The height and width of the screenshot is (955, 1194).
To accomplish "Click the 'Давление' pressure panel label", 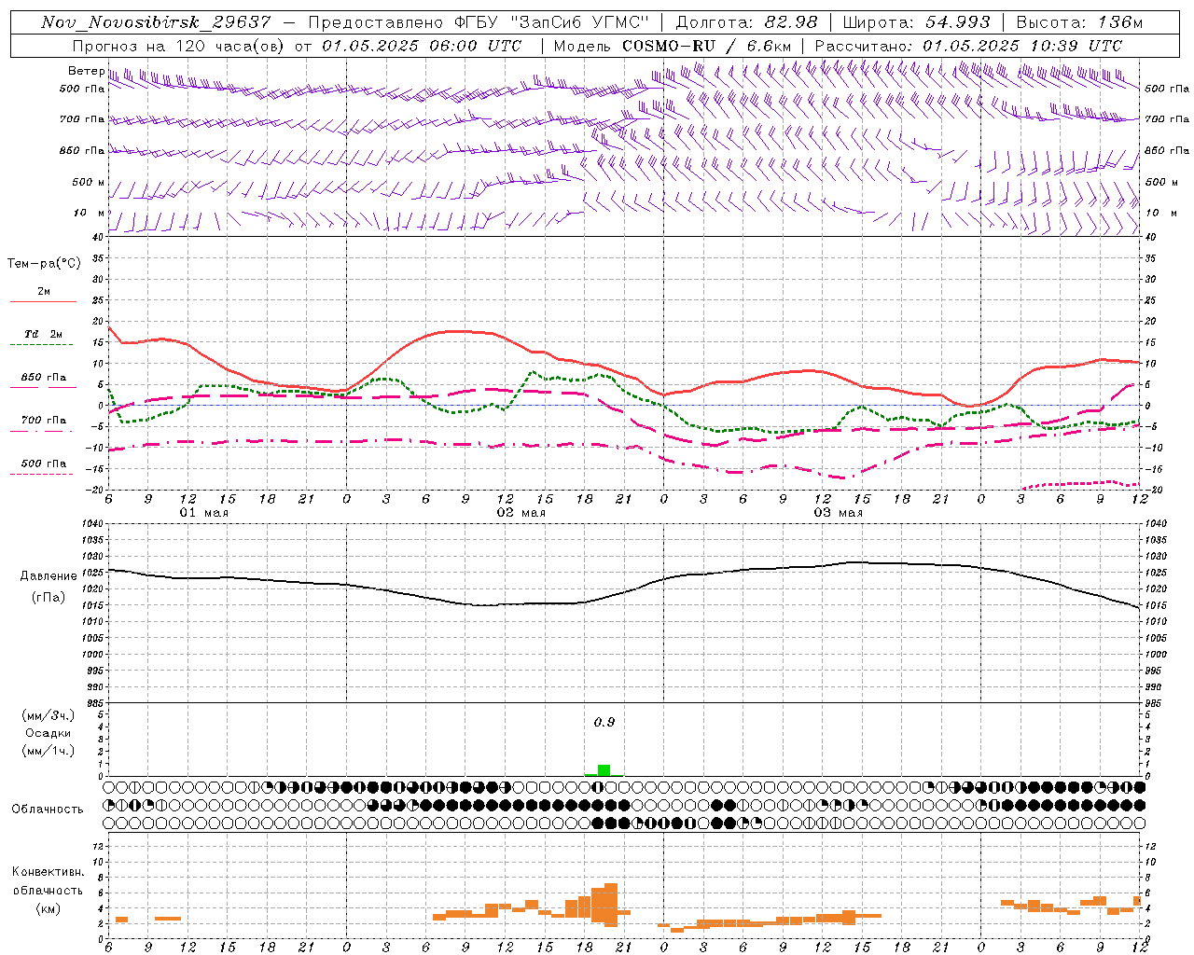I will [x=49, y=576].
